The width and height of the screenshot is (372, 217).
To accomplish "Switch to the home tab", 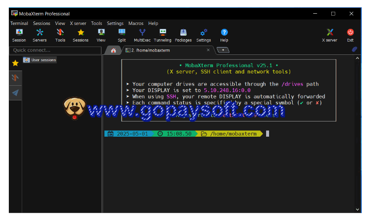I will coord(113,50).
